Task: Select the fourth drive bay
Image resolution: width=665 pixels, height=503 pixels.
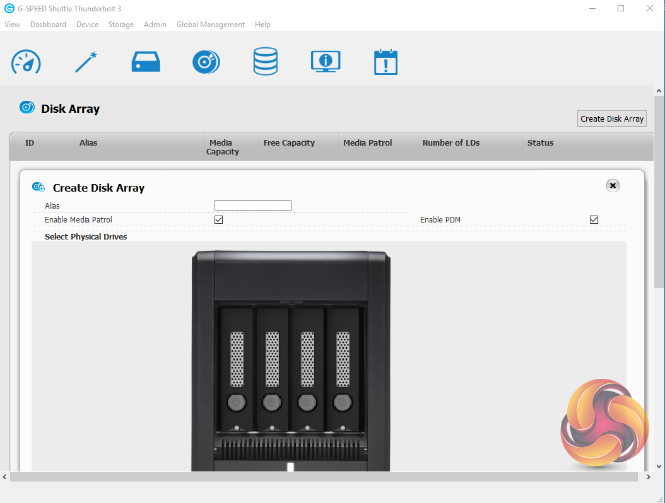Action: (x=343, y=369)
